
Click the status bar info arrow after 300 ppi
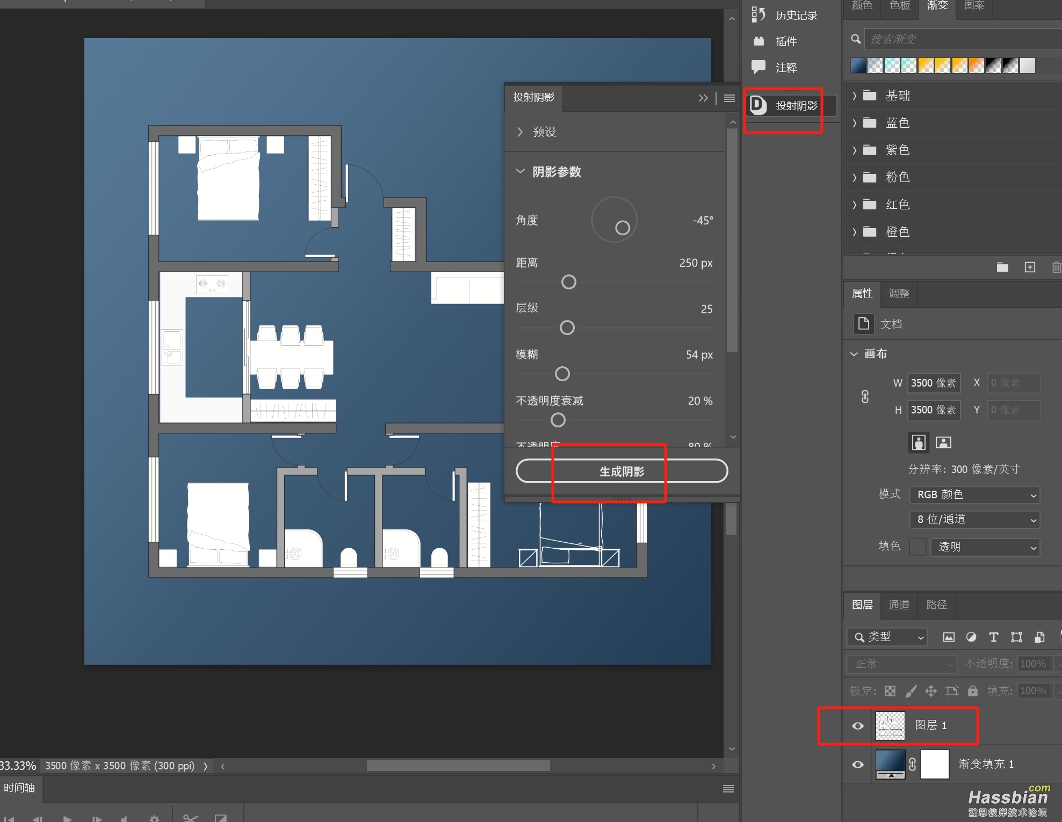coord(205,766)
